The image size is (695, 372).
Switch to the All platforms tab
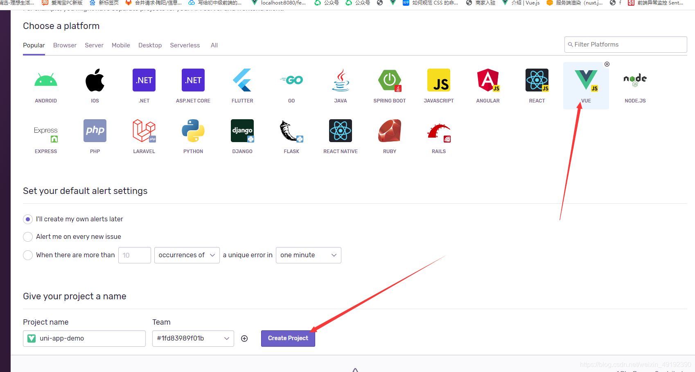(x=214, y=45)
